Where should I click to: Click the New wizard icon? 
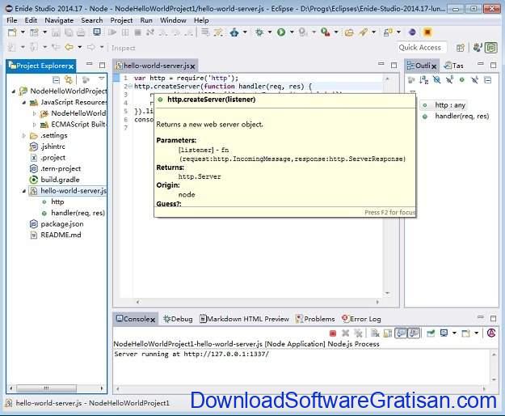click(12, 32)
